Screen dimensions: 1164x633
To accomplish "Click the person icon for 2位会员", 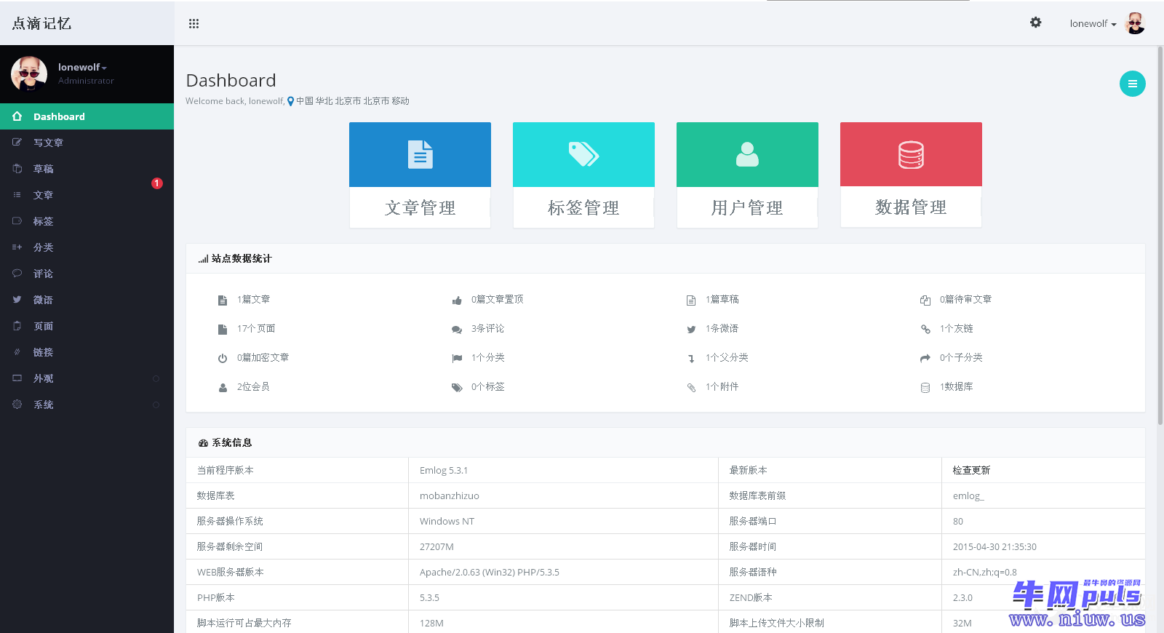I will tap(223, 388).
